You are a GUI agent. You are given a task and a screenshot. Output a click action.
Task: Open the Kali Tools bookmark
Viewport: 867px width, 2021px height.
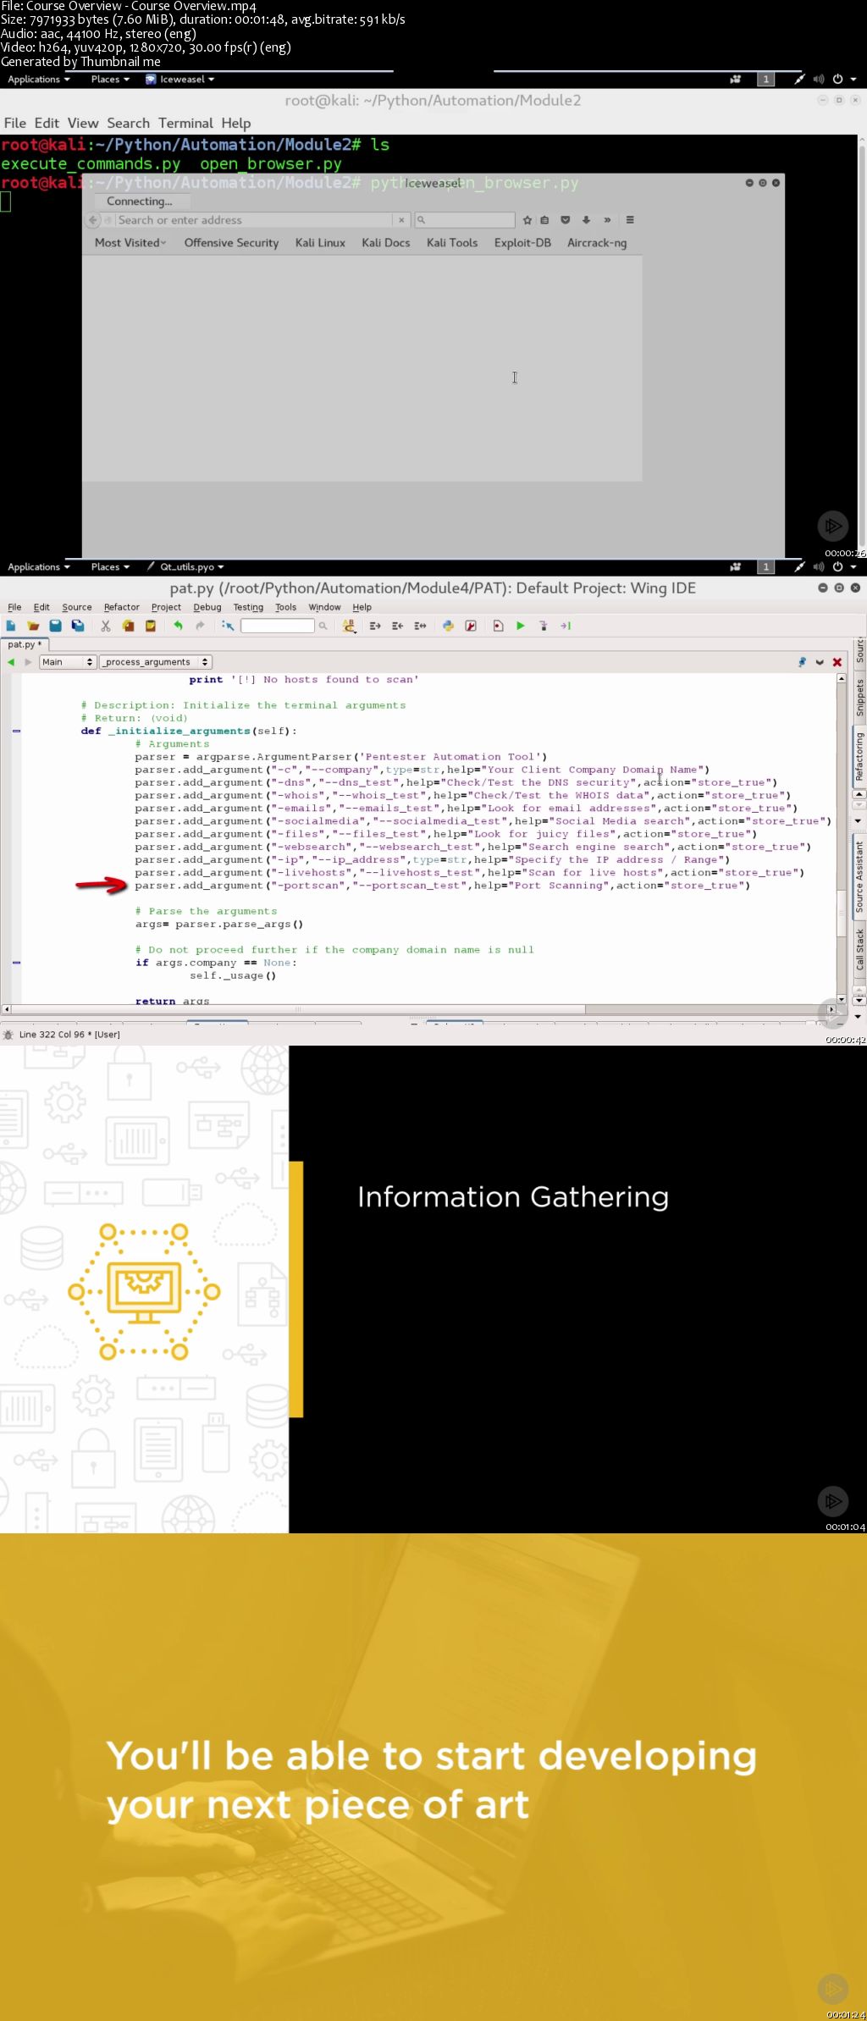coord(452,243)
